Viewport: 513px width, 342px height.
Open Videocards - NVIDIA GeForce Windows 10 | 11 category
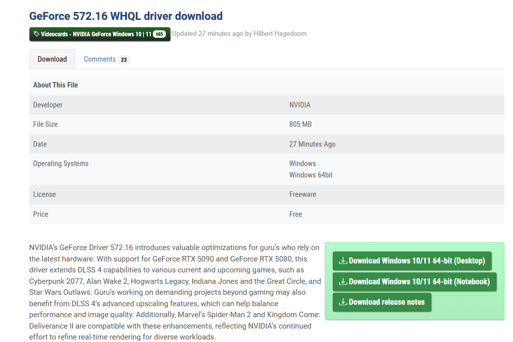100,34
